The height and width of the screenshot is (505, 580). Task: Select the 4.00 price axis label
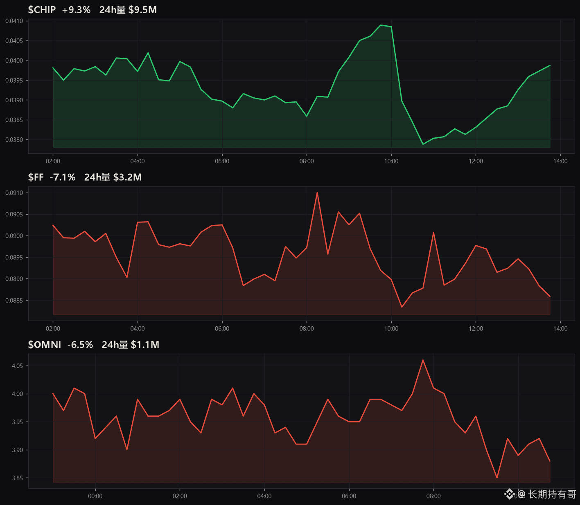[17, 394]
